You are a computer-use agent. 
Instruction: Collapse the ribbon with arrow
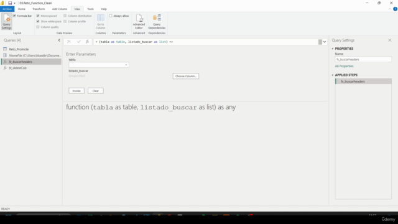click(390, 9)
